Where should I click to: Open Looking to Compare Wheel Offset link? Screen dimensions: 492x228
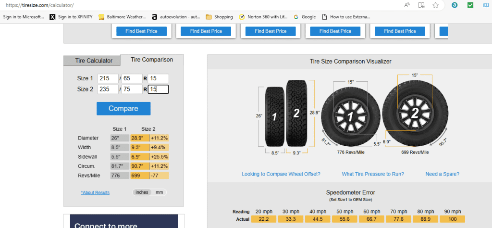281,174
